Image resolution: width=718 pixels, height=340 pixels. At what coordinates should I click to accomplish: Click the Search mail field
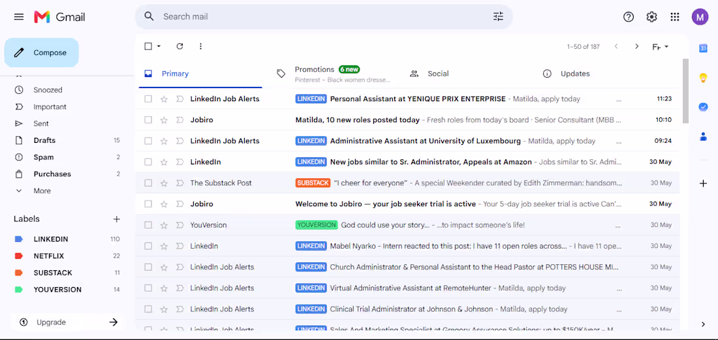click(x=324, y=16)
